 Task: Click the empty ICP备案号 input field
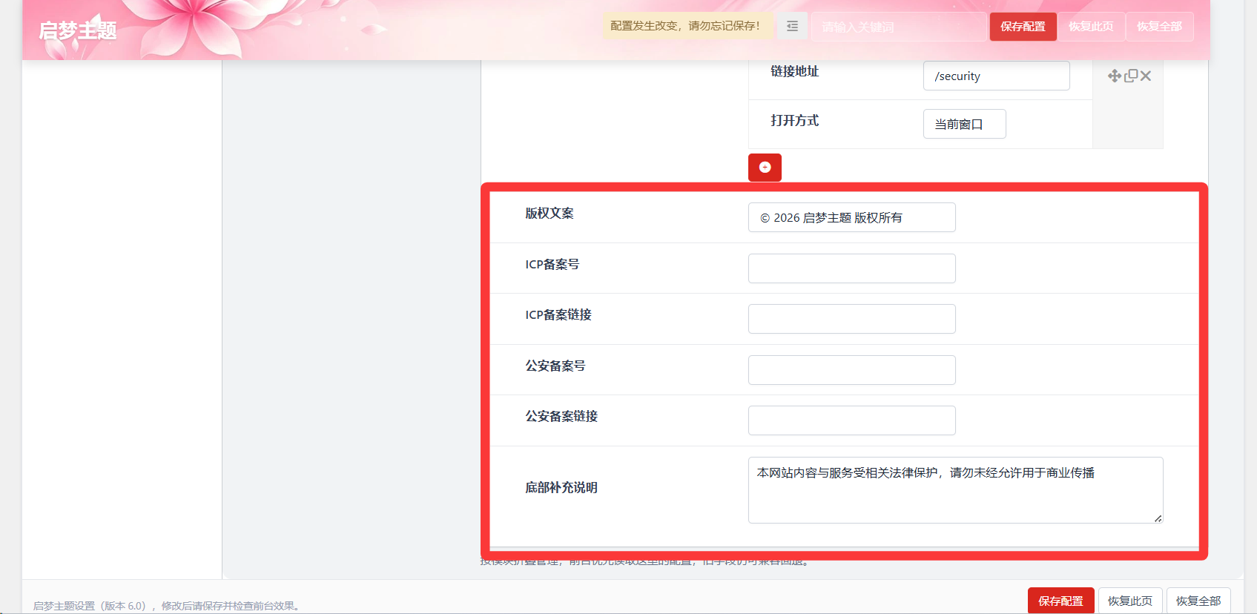(x=851, y=268)
